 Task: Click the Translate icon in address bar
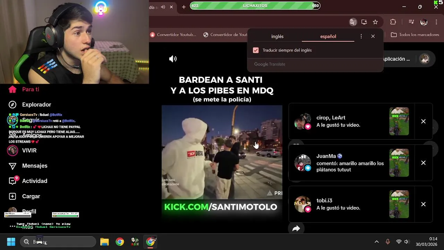353,22
